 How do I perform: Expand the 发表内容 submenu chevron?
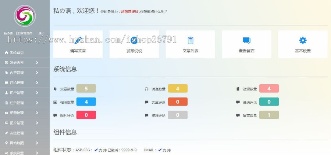[x=37, y=63]
